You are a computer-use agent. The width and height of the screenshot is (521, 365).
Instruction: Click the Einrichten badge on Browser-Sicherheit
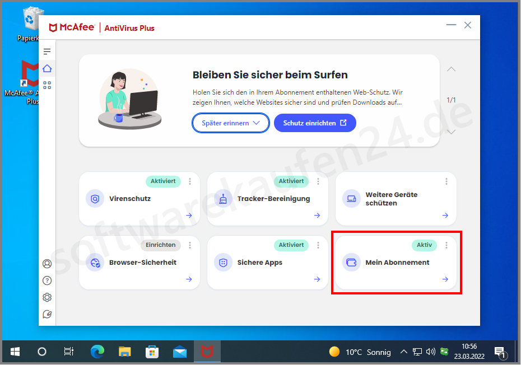coord(160,245)
